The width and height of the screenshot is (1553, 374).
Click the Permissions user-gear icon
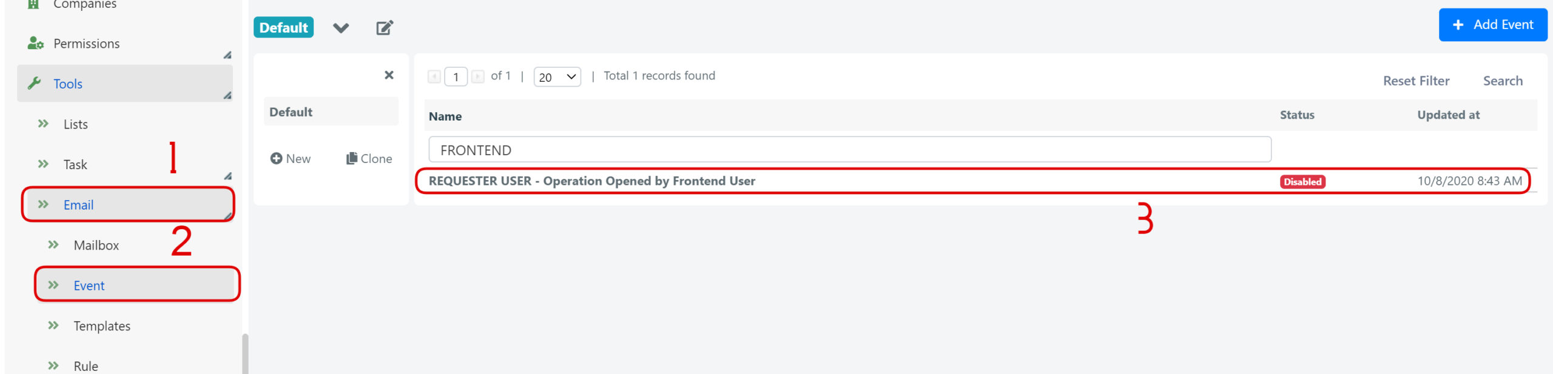tap(35, 43)
